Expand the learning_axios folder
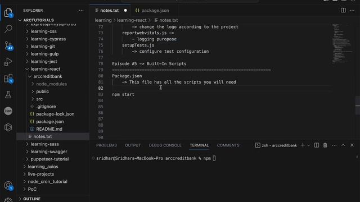 click(x=43, y=167)
